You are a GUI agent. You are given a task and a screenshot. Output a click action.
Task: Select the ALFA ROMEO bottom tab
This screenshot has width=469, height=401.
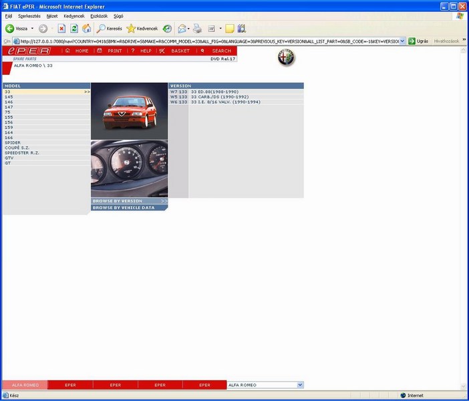25,385
